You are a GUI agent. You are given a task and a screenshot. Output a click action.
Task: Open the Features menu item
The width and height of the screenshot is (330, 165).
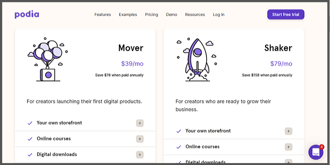pos(103,15)
